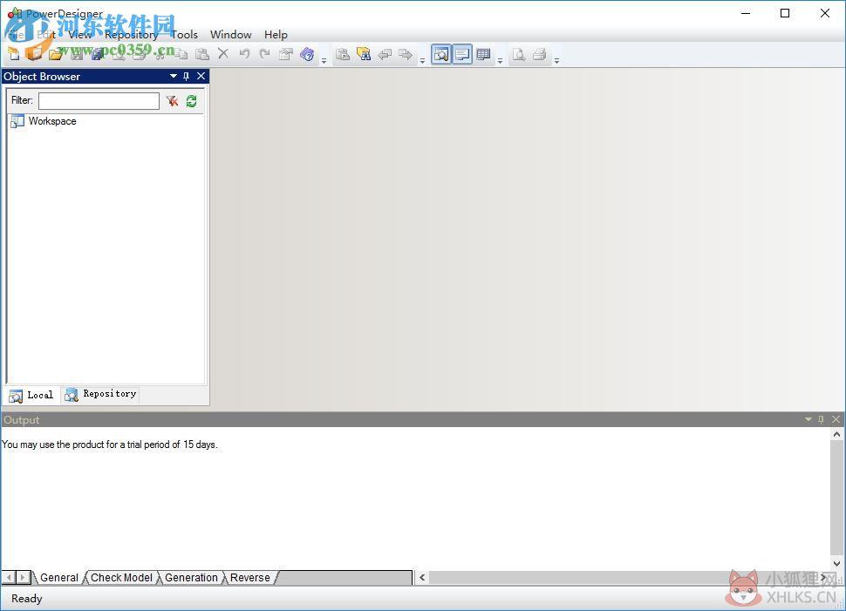The image size is (846, 611).
Task: Click the Undo toolbar icon
Action: click(x=244, y=53)
